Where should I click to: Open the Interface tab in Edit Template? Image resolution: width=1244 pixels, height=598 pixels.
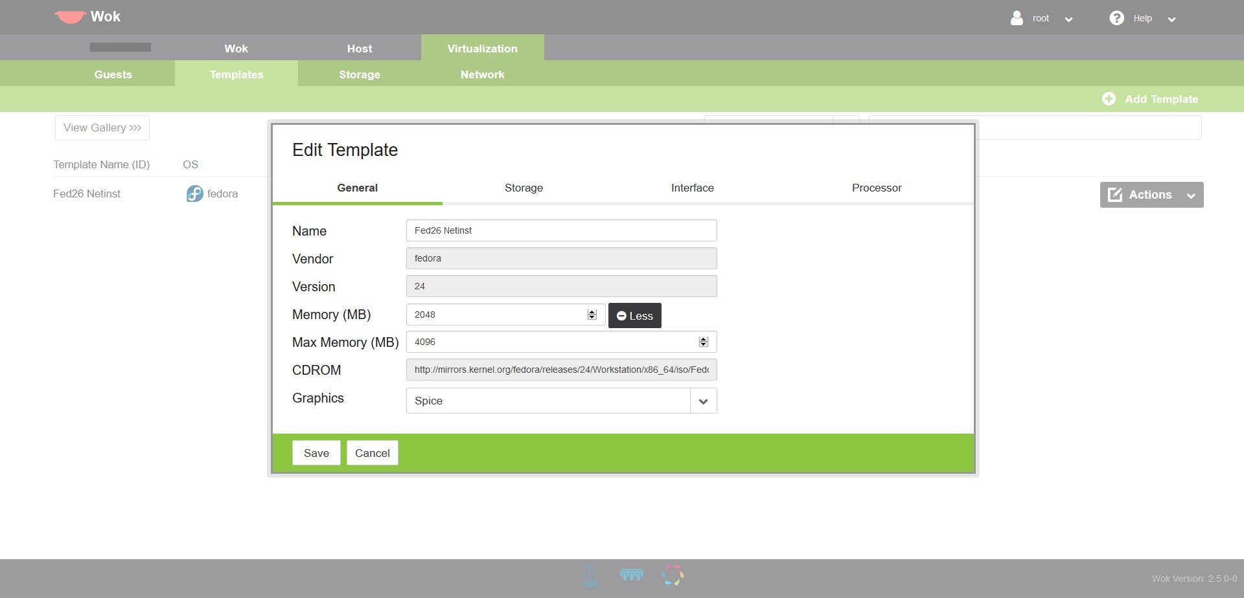(x=692, y=188)
